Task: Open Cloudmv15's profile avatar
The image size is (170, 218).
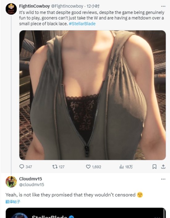Action: click(11, 182)
